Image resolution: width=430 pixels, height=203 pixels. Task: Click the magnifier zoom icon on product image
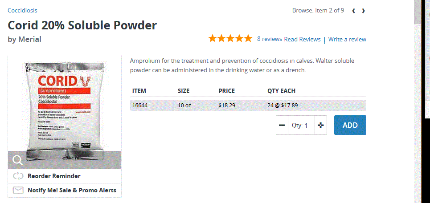(17, 160)
